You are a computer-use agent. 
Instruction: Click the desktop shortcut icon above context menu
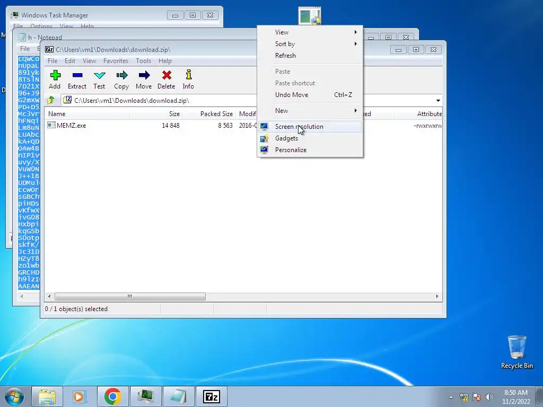click(x=310, y=16)
